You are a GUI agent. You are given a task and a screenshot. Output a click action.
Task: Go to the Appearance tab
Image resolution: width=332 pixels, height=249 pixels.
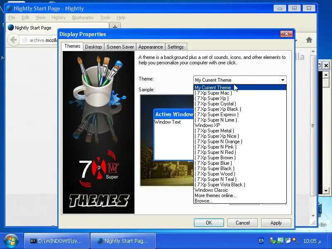(151, 47)
